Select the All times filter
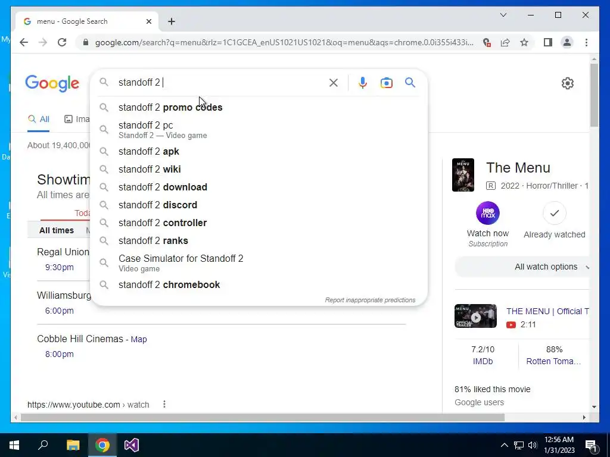The height and width of the screenshot is (457, 610). [x=57, y=230]
